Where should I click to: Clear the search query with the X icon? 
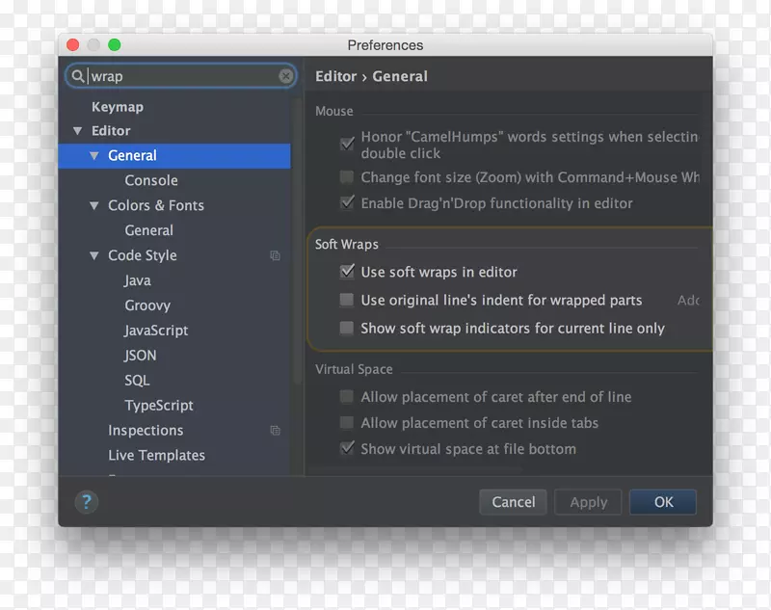point(286,75)
